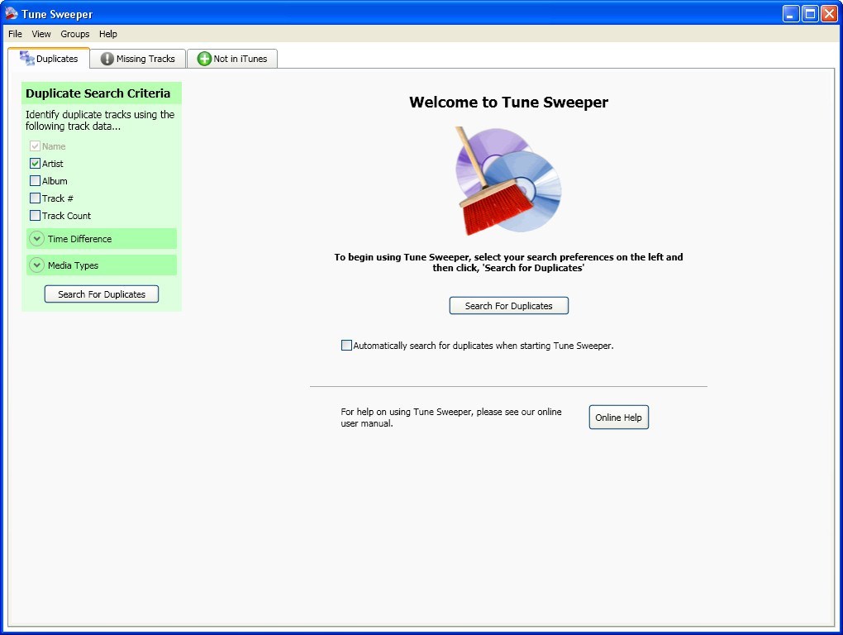Click the Duplicates tab icon
The image size is (843, 635).
coord(26,58)
